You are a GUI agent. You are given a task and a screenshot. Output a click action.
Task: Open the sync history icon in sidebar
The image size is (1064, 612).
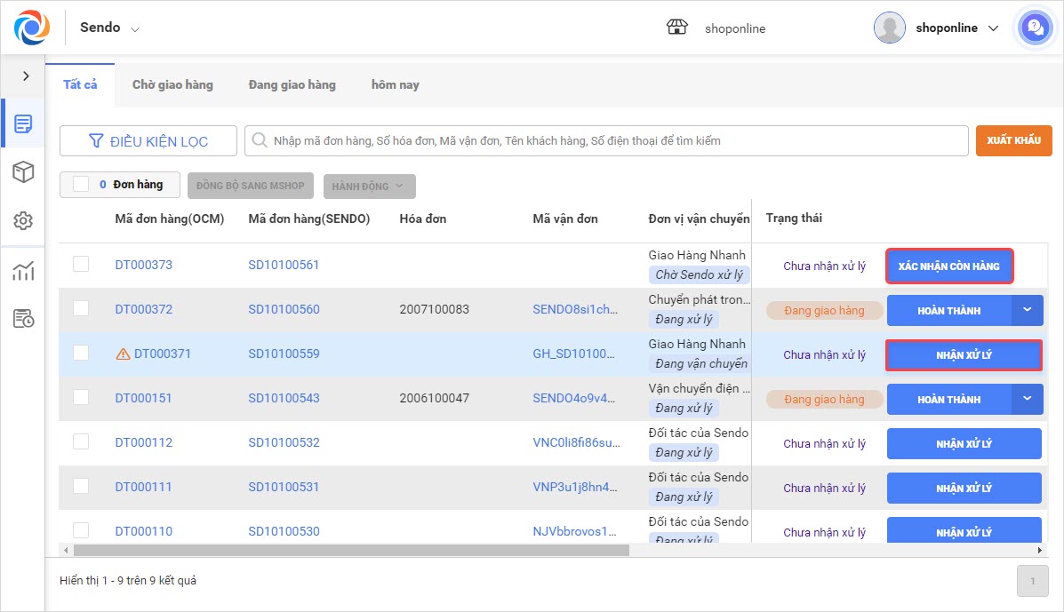23,319
